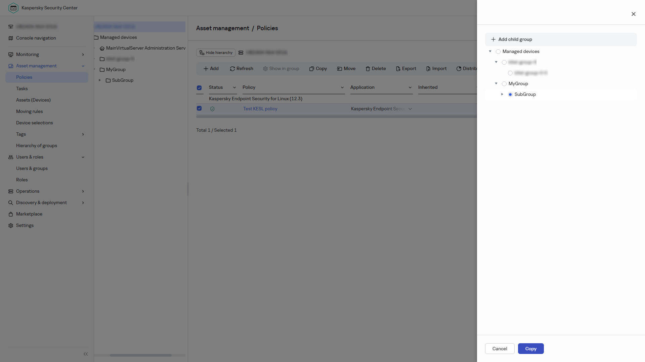Click the Discovery & deployment magnifier icon
The width and height of the screenshot is (645, 362).
coord(11,203)
